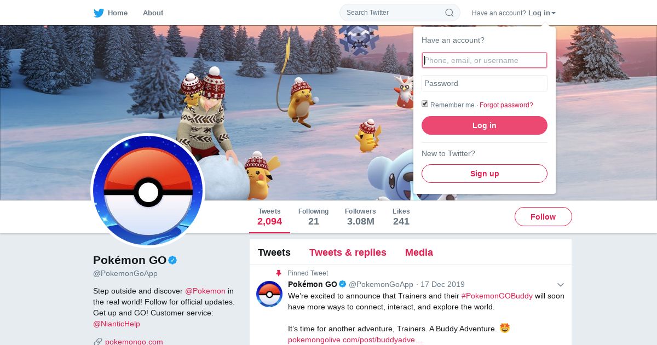Switch to the Media tab

pyautogui.click(x=419, y=252)
